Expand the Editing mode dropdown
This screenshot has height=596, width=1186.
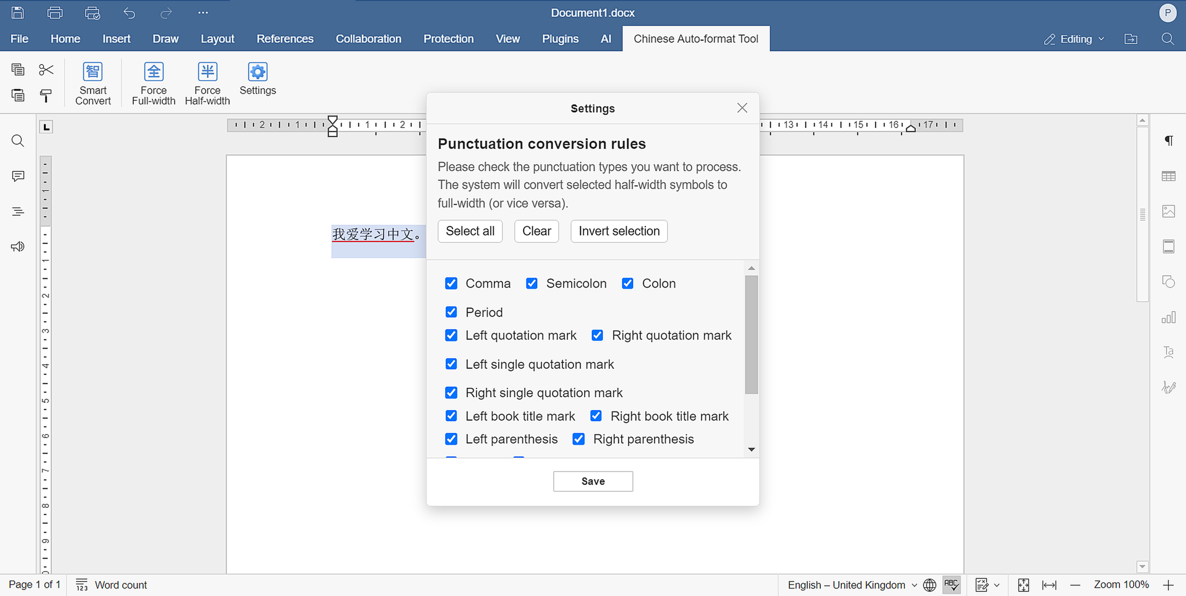pyautogui.click(x=1074, y=39)
